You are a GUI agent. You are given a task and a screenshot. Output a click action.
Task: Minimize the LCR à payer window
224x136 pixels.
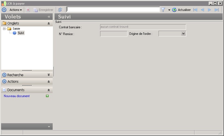pyautogui.click(x=210, y=4)
